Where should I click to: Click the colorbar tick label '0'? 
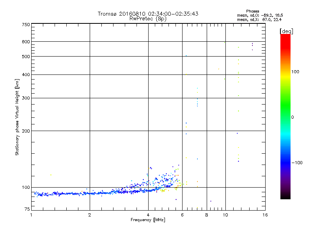pyautogui.click(x=292, y=117)
